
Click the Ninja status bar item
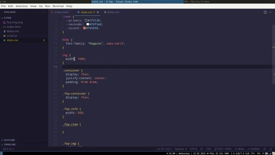click(239, 149)
